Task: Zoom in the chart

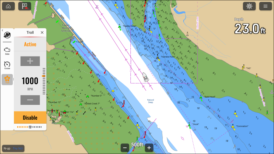Action: click(x=149, y=148)
